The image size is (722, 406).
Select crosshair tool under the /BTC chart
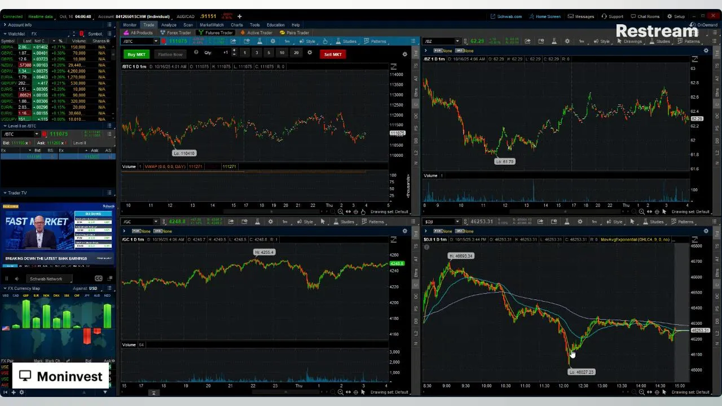(x=355, y=211)
